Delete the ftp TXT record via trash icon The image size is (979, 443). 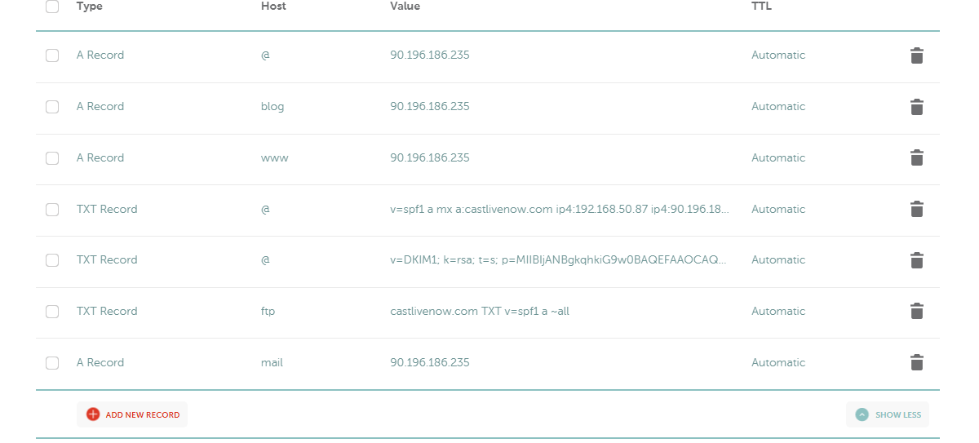pyautogui.click(x=917, y=311)
